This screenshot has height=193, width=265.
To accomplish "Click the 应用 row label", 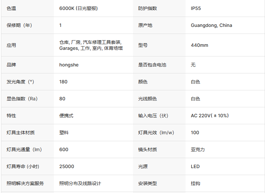I will tap(11, 45).
